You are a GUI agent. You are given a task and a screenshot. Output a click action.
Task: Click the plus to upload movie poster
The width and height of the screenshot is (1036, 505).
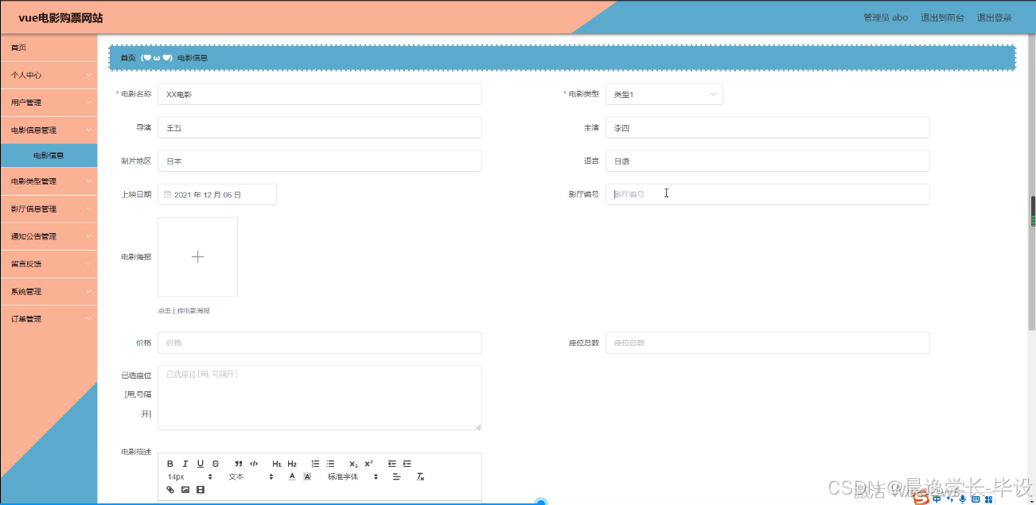[x=197, y=257]
